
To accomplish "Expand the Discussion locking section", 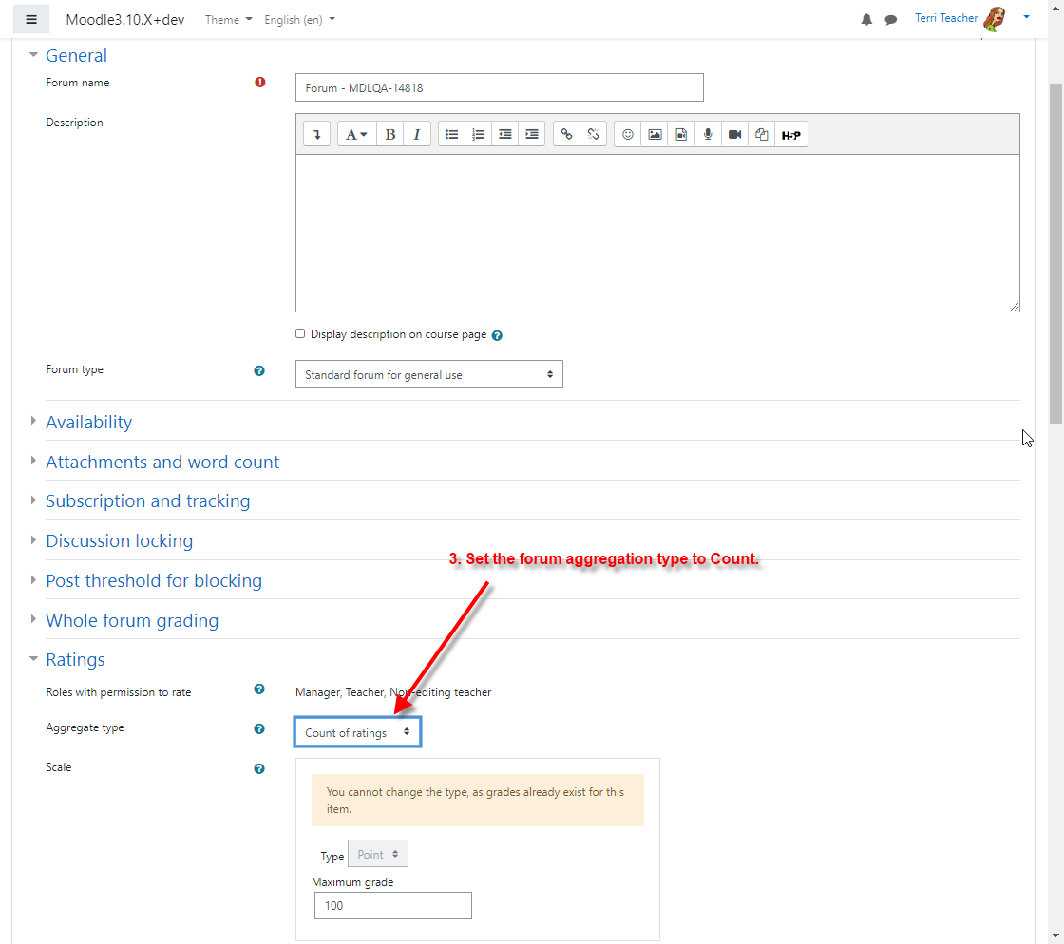I will click(x=120, y=541).
